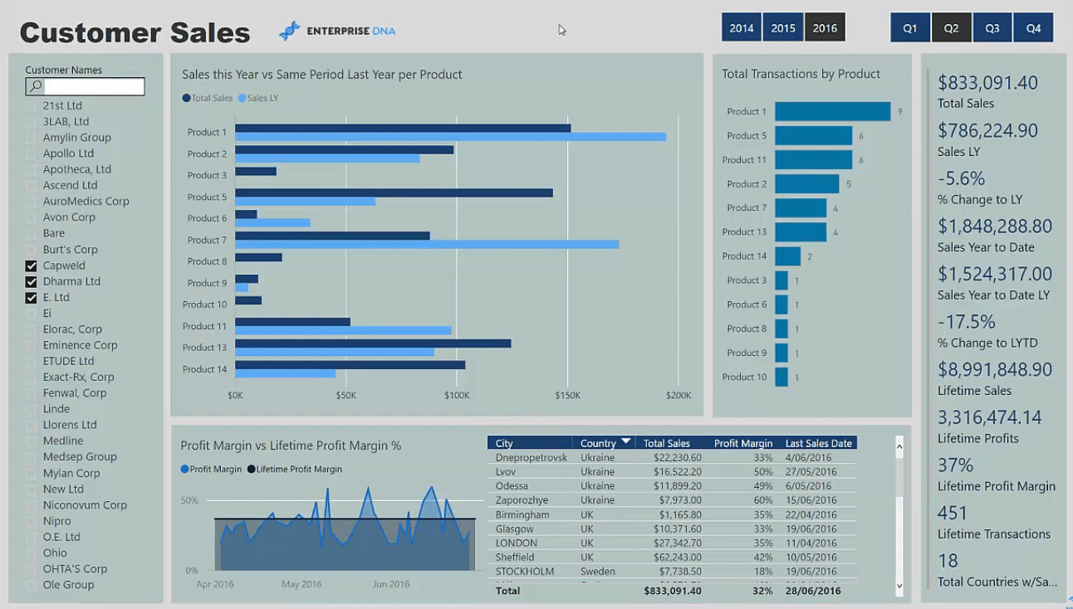Screen dimensions: 1073x609
Task: Click the Country column sort arrow
Action: [626, 441]
